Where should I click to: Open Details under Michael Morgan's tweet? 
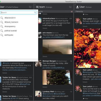point(45,87)
